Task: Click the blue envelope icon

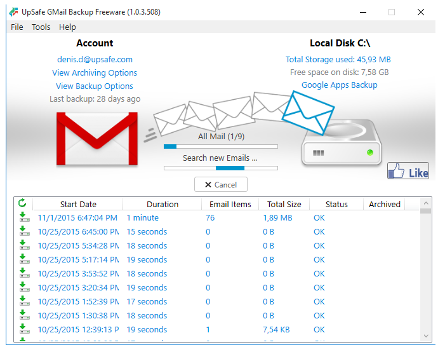Action: 308,113
